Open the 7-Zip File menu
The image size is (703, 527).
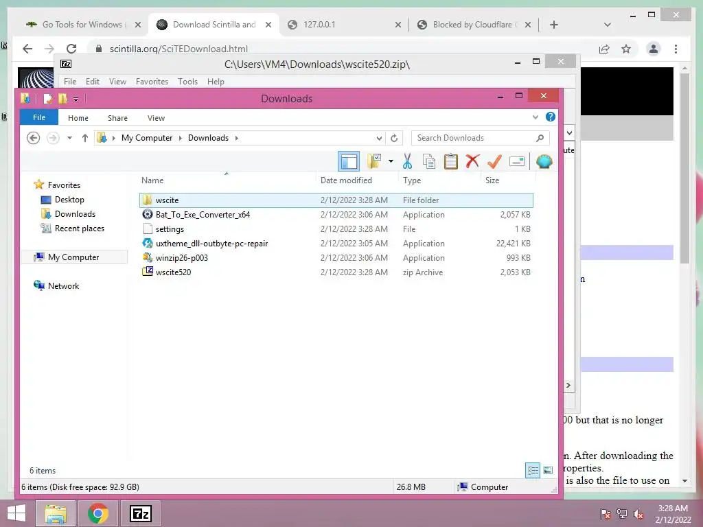pos(70,82)
